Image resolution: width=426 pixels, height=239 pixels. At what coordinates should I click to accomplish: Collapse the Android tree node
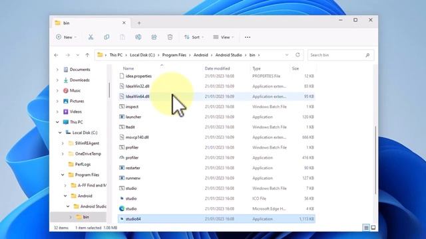click(x=65, y=196)
